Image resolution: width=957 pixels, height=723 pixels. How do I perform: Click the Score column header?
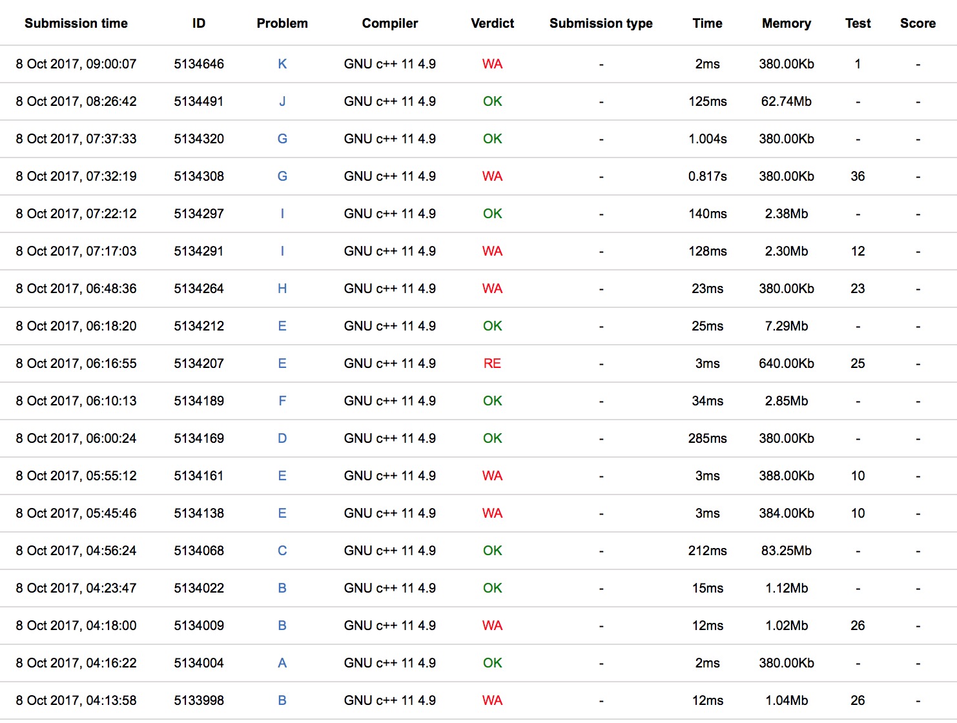tap(918, 23)
